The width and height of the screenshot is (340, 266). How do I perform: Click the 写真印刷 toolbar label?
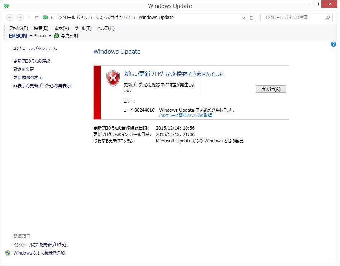[70, 36]
